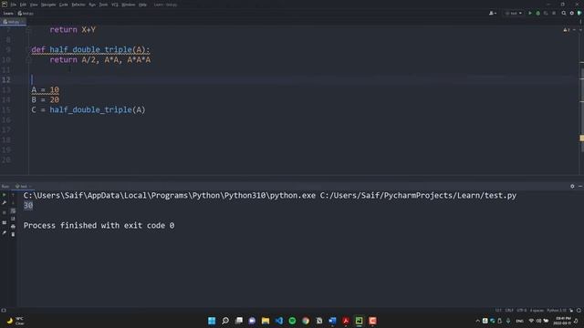Open the Code menu

[63, 5]
